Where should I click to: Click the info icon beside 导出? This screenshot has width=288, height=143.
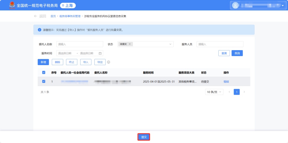(109, 62)
